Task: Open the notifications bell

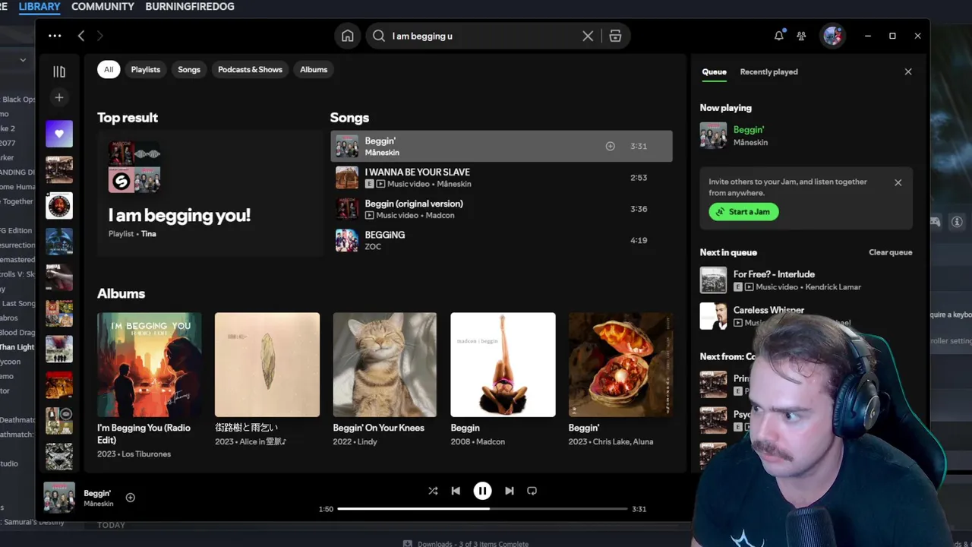Action: coord(779,36)
